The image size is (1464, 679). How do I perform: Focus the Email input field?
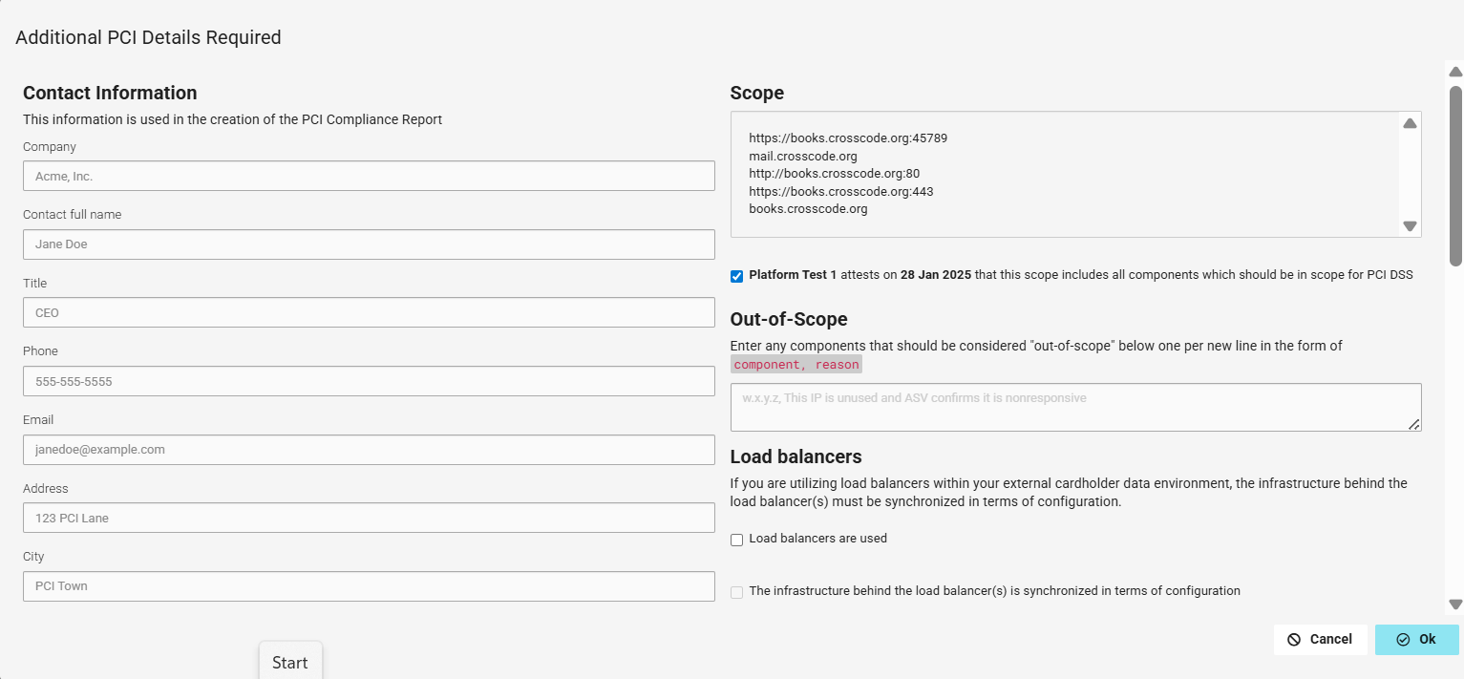pos(369,450)
